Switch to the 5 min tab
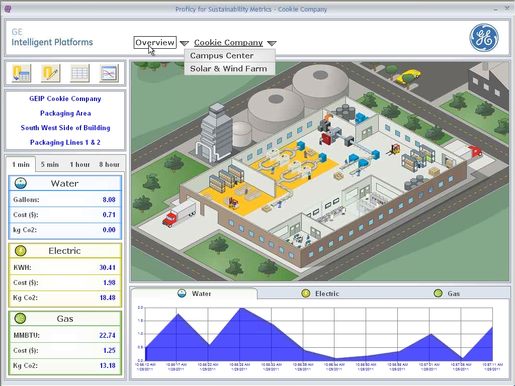The height and width of the screenshot is (386, 515). (50, 164)
